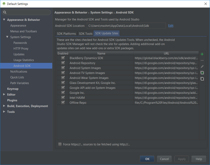This screenshot has height=165, width=210.
Task: Click System Settings in breadcrumb
Action: coord(101,12)
